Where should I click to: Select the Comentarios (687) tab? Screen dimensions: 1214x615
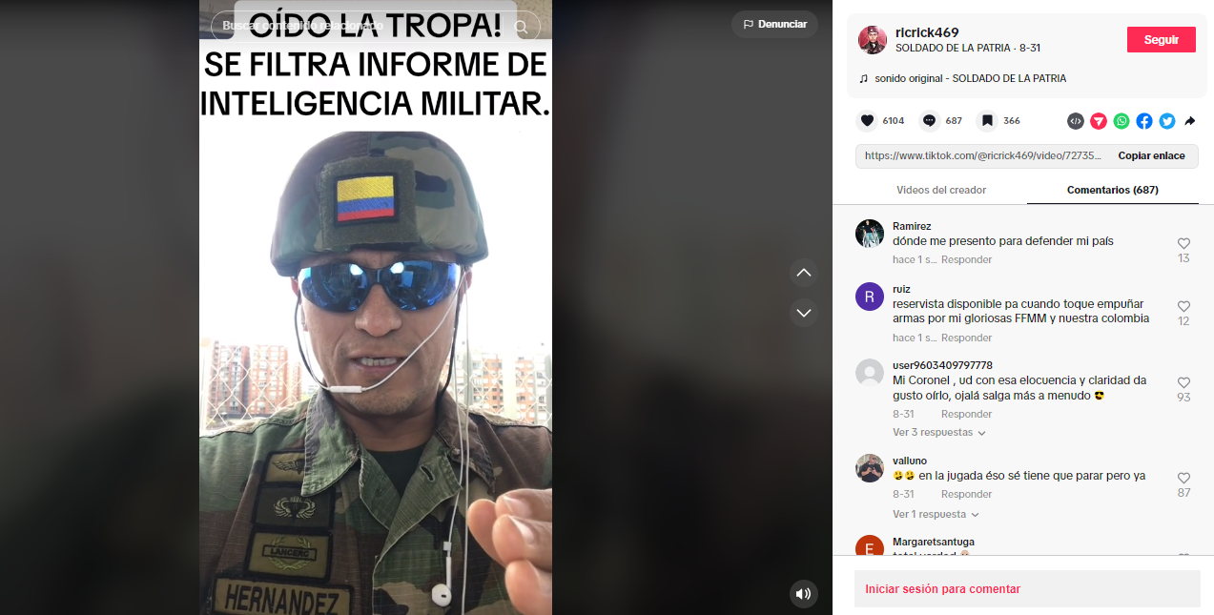click(x=1113, y=190)
